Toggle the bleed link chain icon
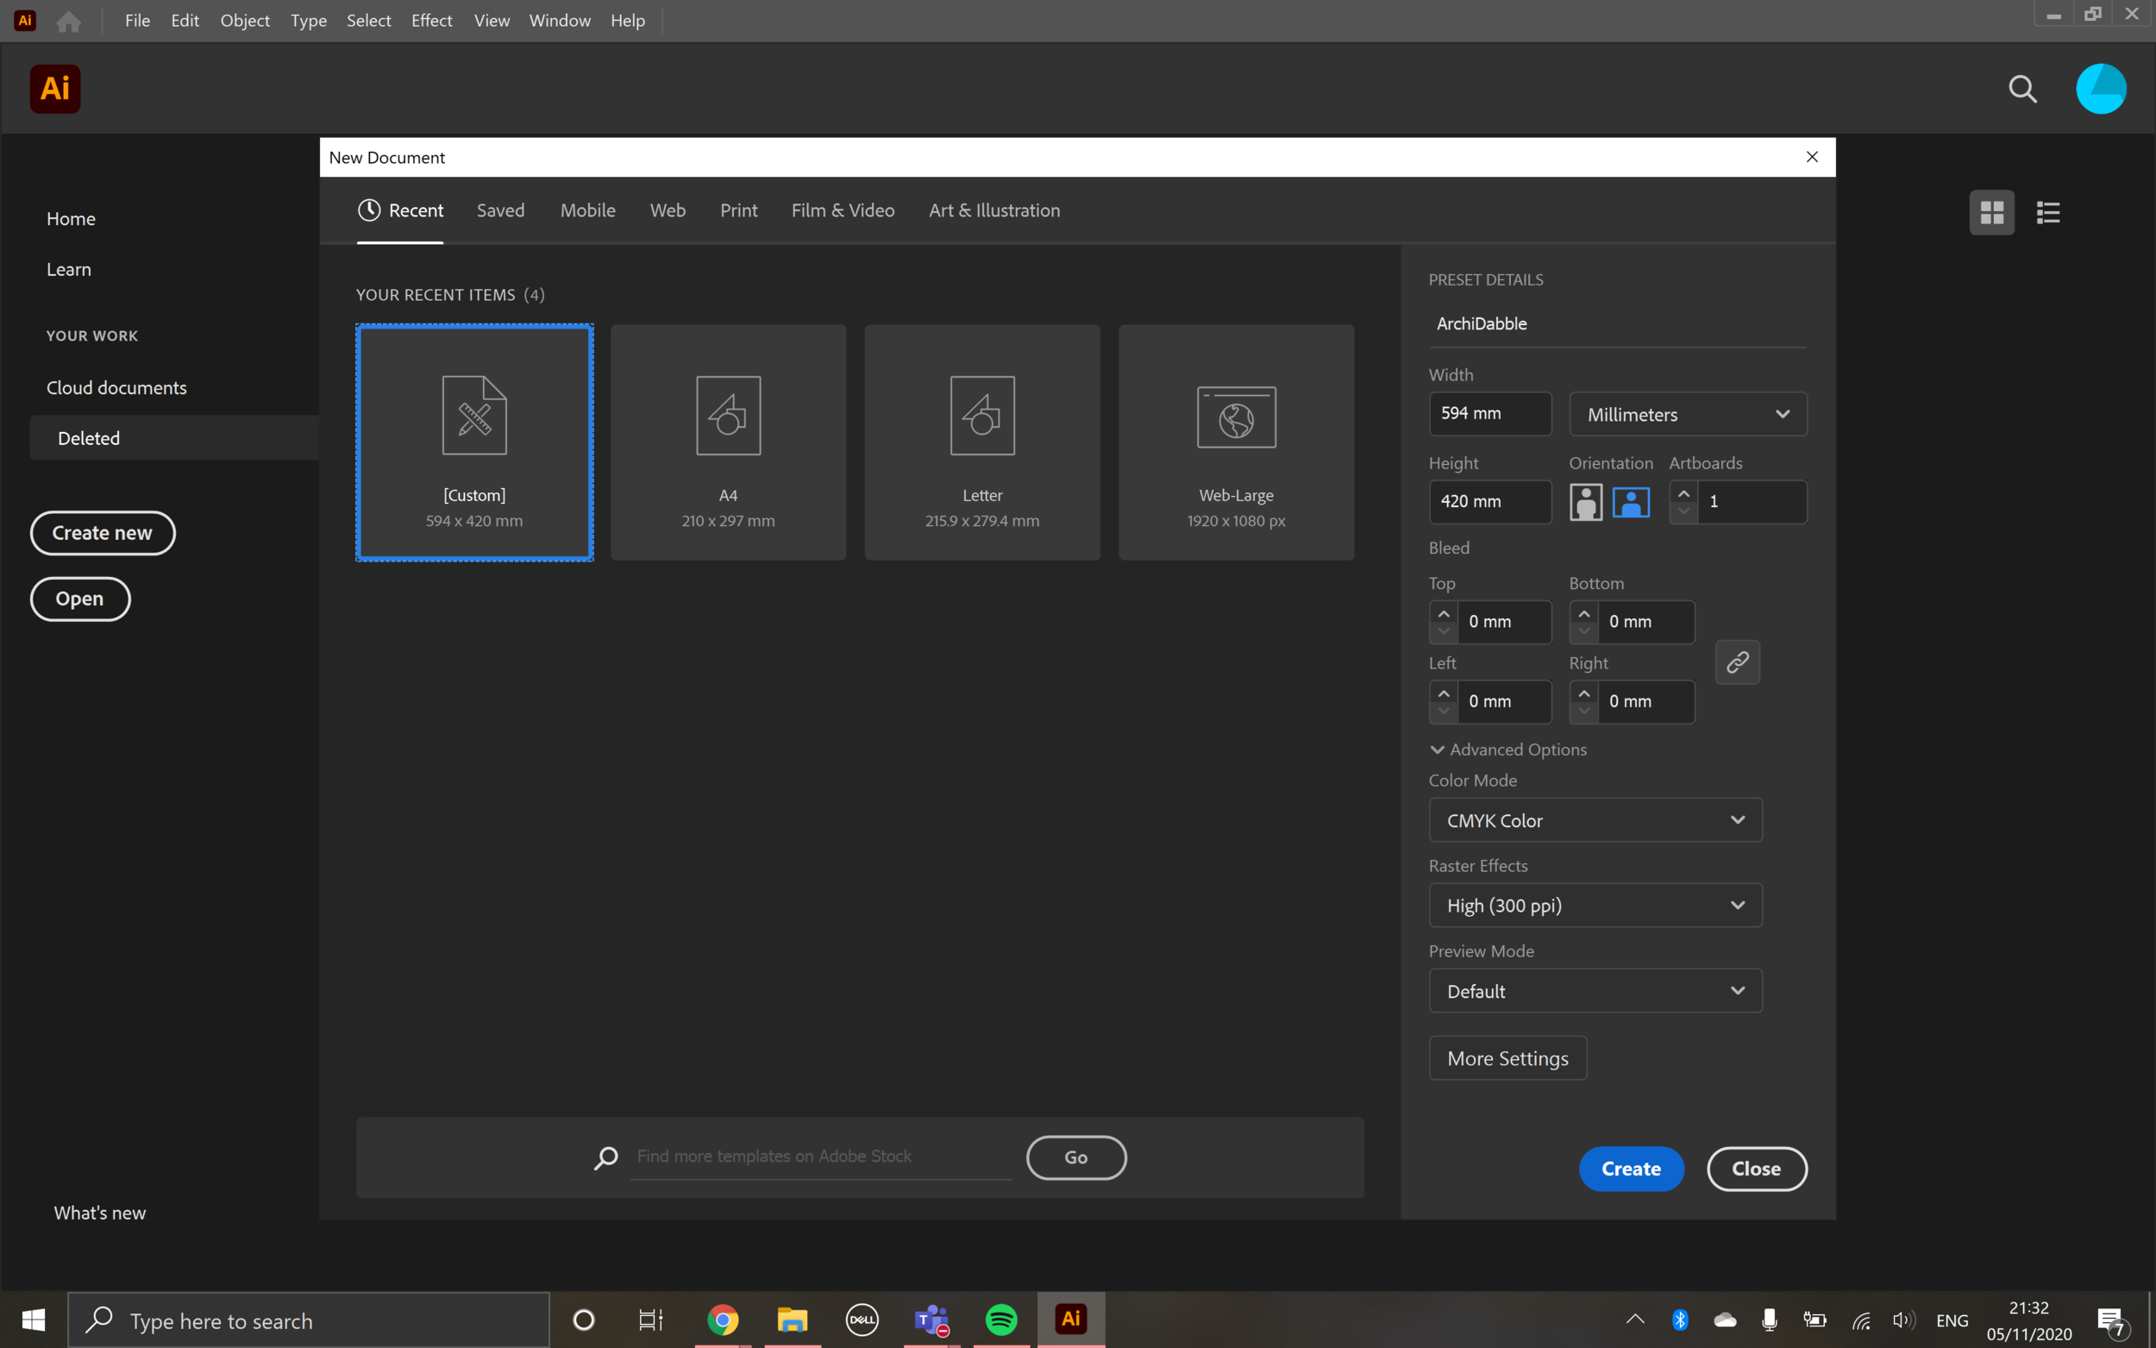Image resolution: width=2156 pixels, height=1348 pixels. point(1737,662)
